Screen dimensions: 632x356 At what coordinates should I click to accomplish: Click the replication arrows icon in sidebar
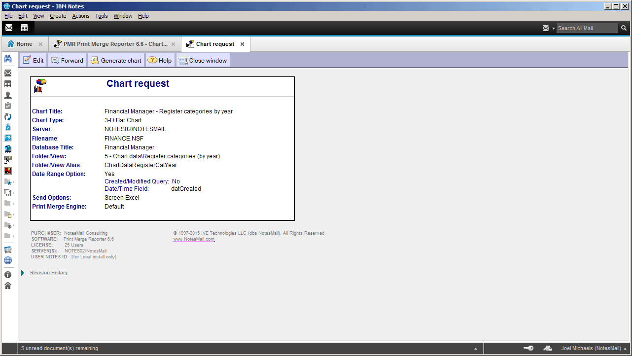[8, 117]
